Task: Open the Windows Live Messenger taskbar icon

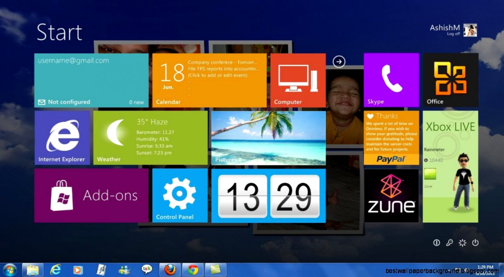Action: 124,270
